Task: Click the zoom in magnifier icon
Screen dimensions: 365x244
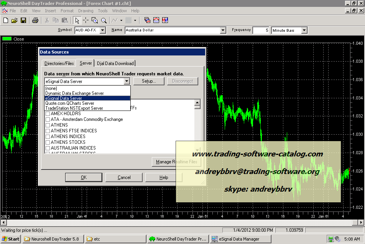Action: coord(95,20)
